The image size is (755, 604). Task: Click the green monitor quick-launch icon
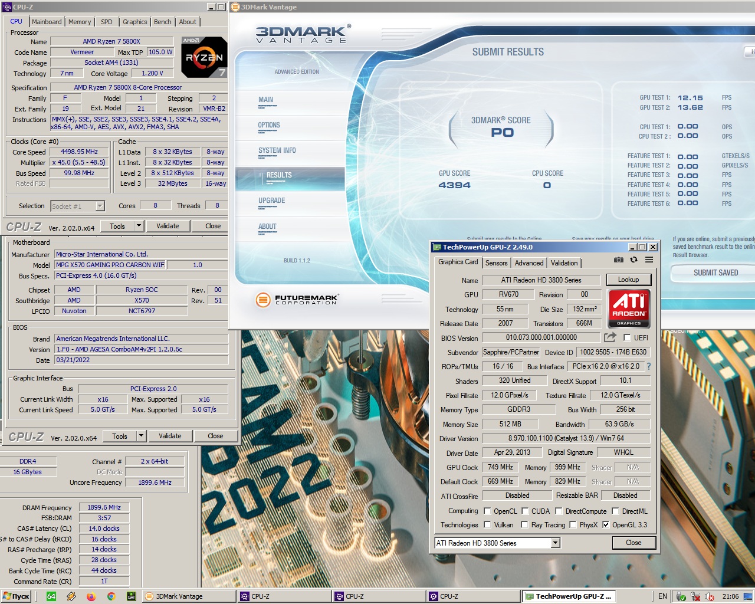point(131,596)
